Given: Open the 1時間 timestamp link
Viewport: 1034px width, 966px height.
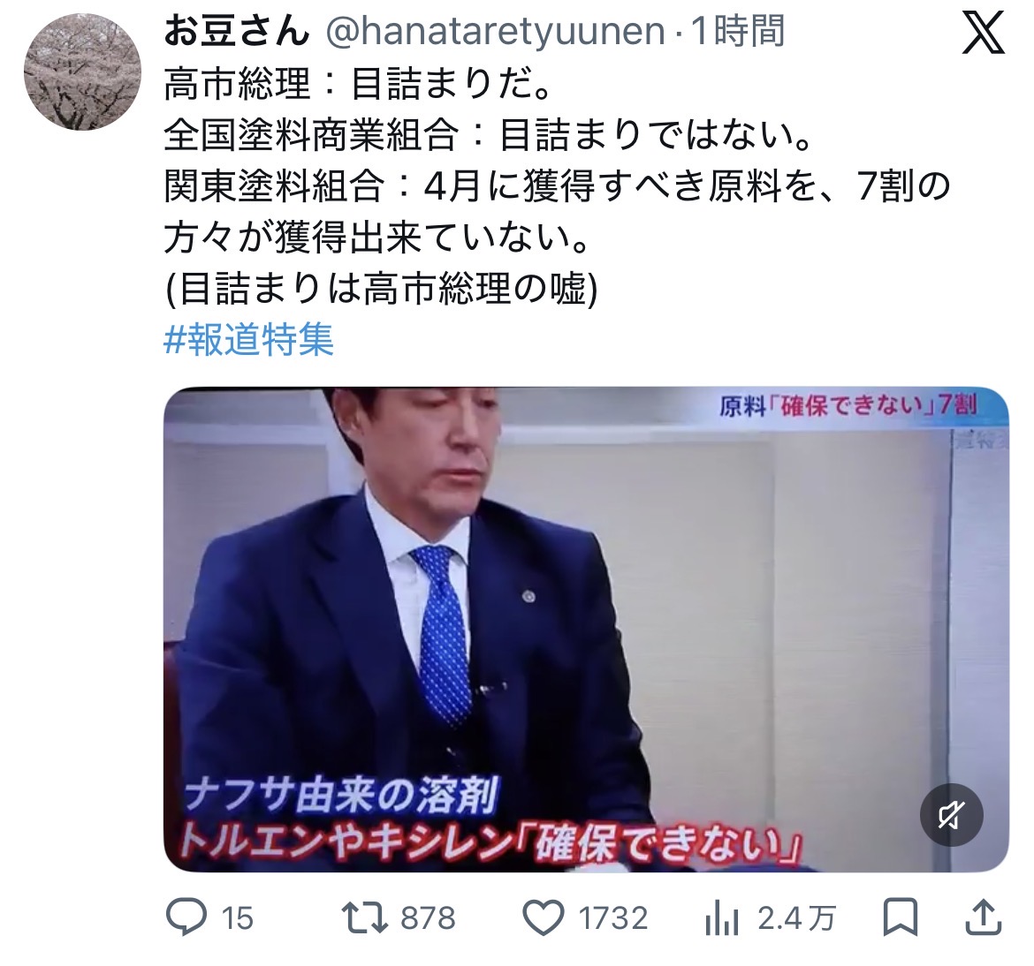Looking at the screenshot, I should pos(737,31).
